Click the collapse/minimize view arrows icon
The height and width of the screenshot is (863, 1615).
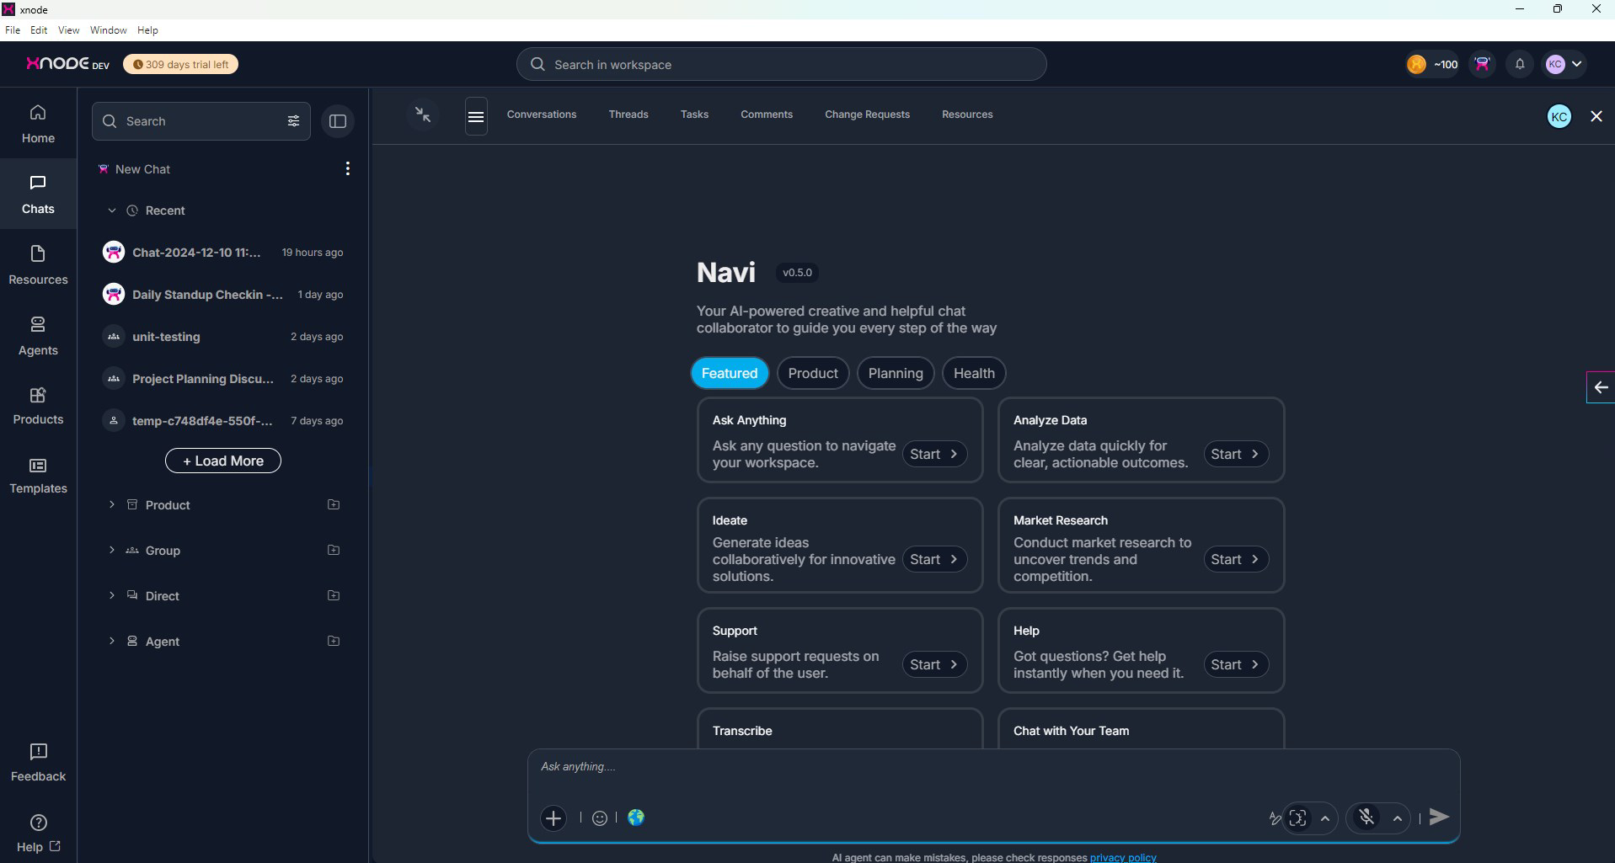click(x=423, y=115)
